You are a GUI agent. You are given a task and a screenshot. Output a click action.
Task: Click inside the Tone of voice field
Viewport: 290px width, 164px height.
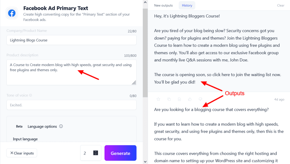click(x=71, y=104)
